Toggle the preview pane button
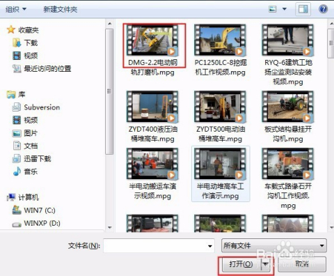 pos(303,9)
